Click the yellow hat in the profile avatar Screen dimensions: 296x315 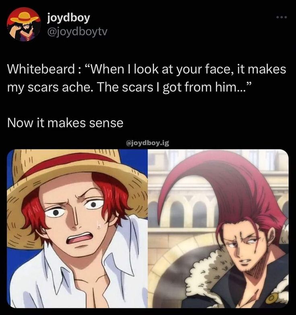click(x=24, y=17)
